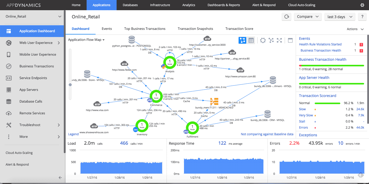369x184 pixels.
Task: Apply the circular layout icon
Action: click(x=263, y=40)
